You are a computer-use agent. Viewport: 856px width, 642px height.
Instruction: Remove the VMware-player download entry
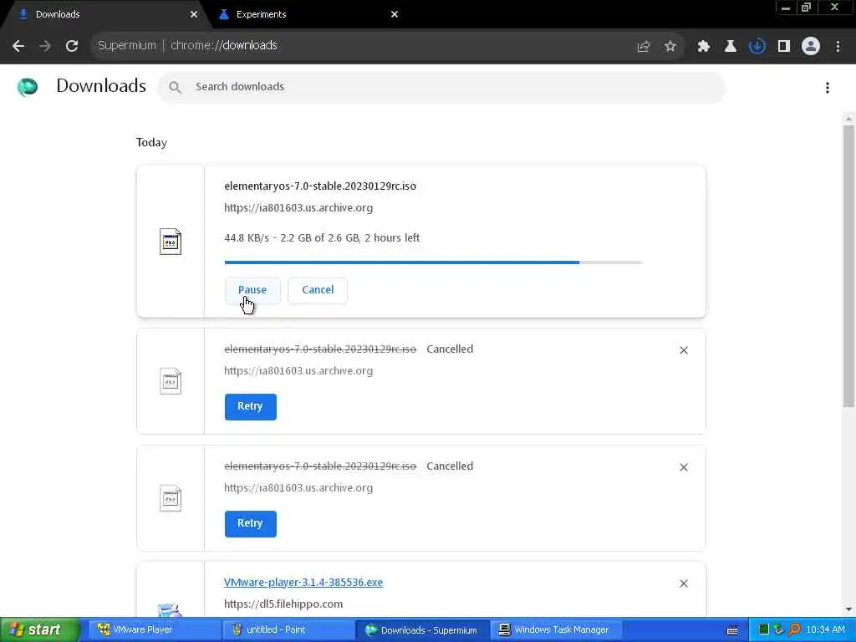click(x=684, y=583)
